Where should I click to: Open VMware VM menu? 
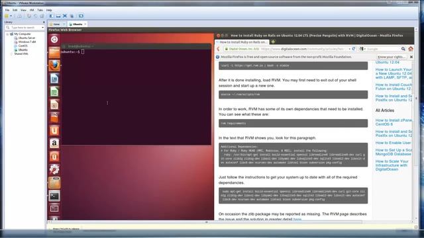point(32,10)
